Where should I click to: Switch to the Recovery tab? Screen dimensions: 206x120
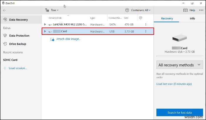(167, 18)
